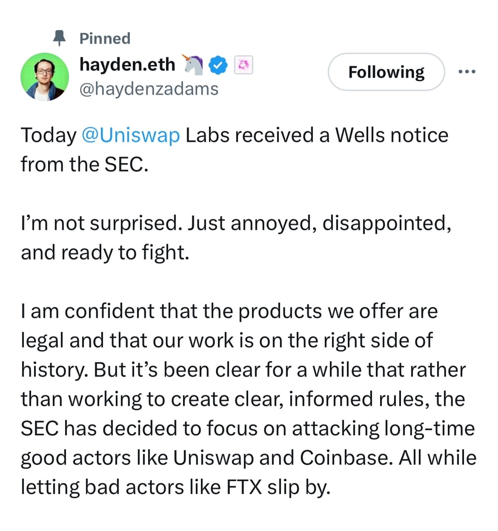Click the line beginning "I am confident"
The image size is (498, 531).
tap(229, 311)
